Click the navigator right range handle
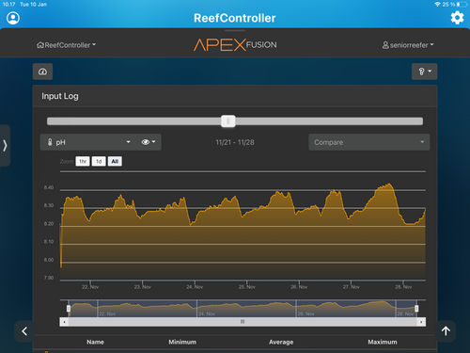 click(x=416, y=309)
